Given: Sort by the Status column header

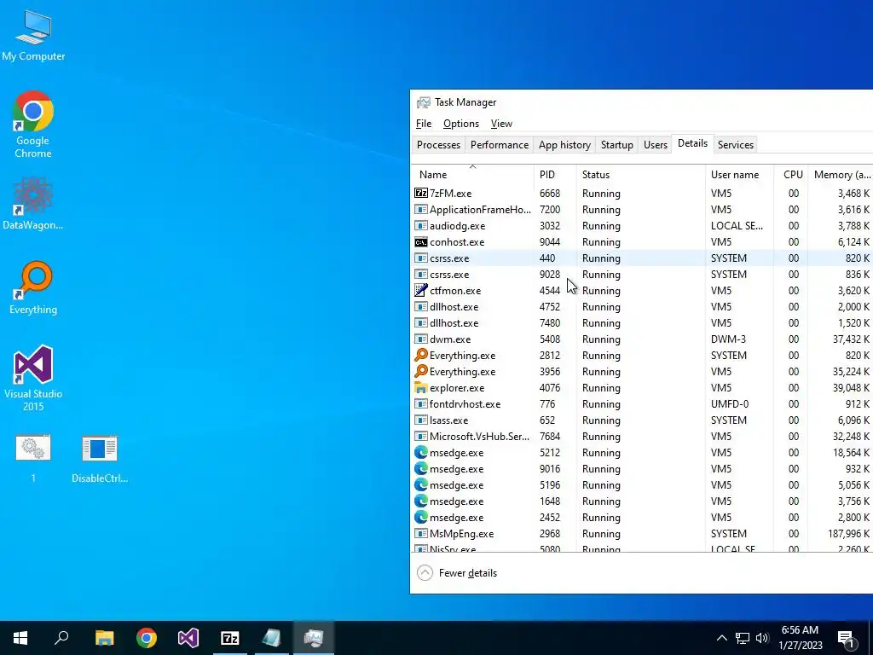Looking at the screenshot, I should click(x=641, y=174).
